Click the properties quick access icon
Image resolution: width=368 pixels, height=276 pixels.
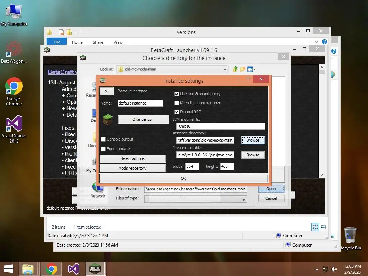[61, 32]
